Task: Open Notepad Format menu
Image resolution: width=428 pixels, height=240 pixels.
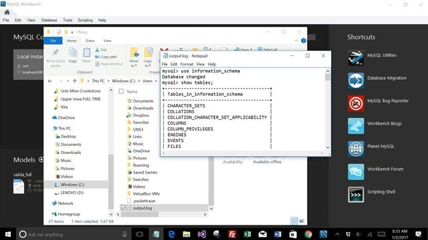Action: (187, 64)
